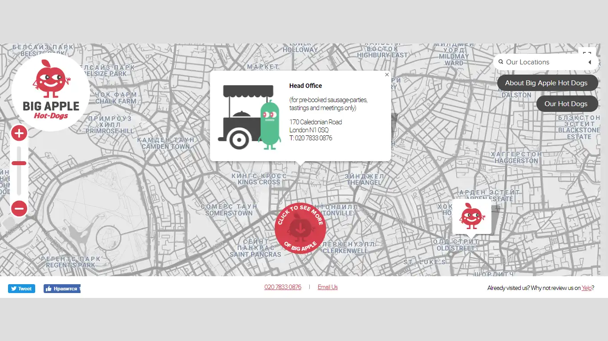Image resolution: width=608 pixels, height=341 pixels.
Task: Click the Camden Town map label
Action: pos(166,143)
